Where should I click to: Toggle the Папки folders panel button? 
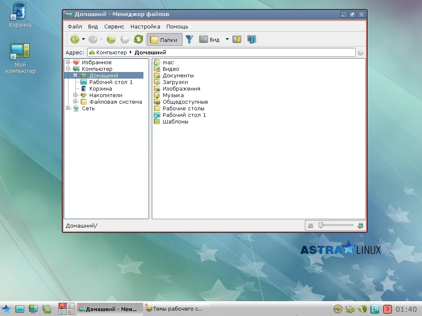pyautogui.click(x=164, y=40)
